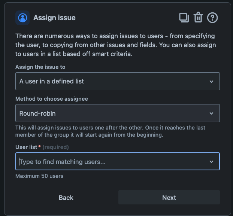
Task: Proceed by clicking the Next button
Action: tap(169, 197)
